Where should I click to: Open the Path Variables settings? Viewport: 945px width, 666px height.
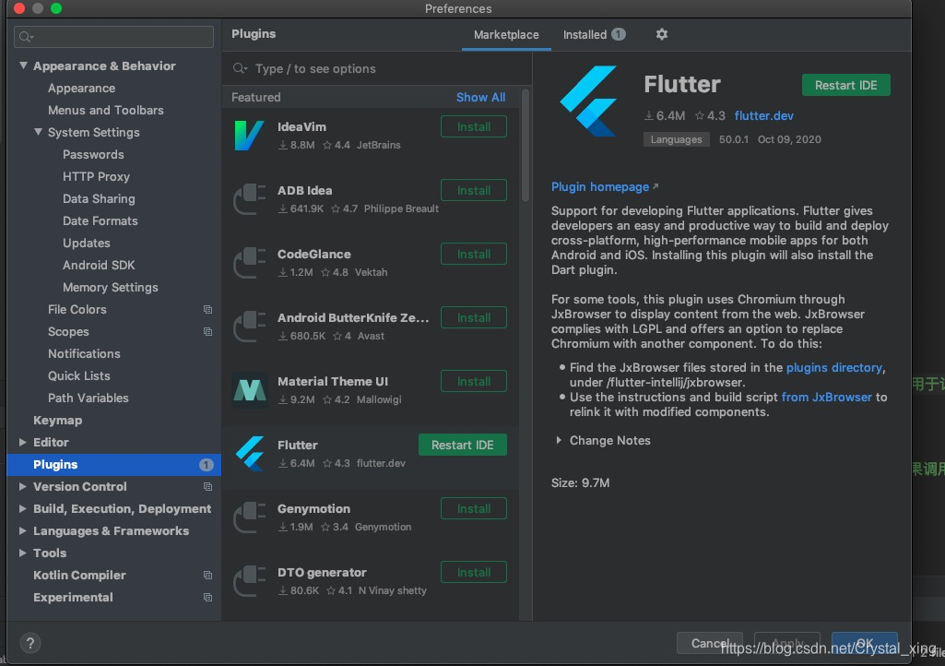tap(89, 398)
